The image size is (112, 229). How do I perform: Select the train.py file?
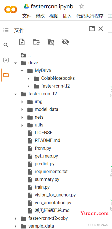[42, 187]
